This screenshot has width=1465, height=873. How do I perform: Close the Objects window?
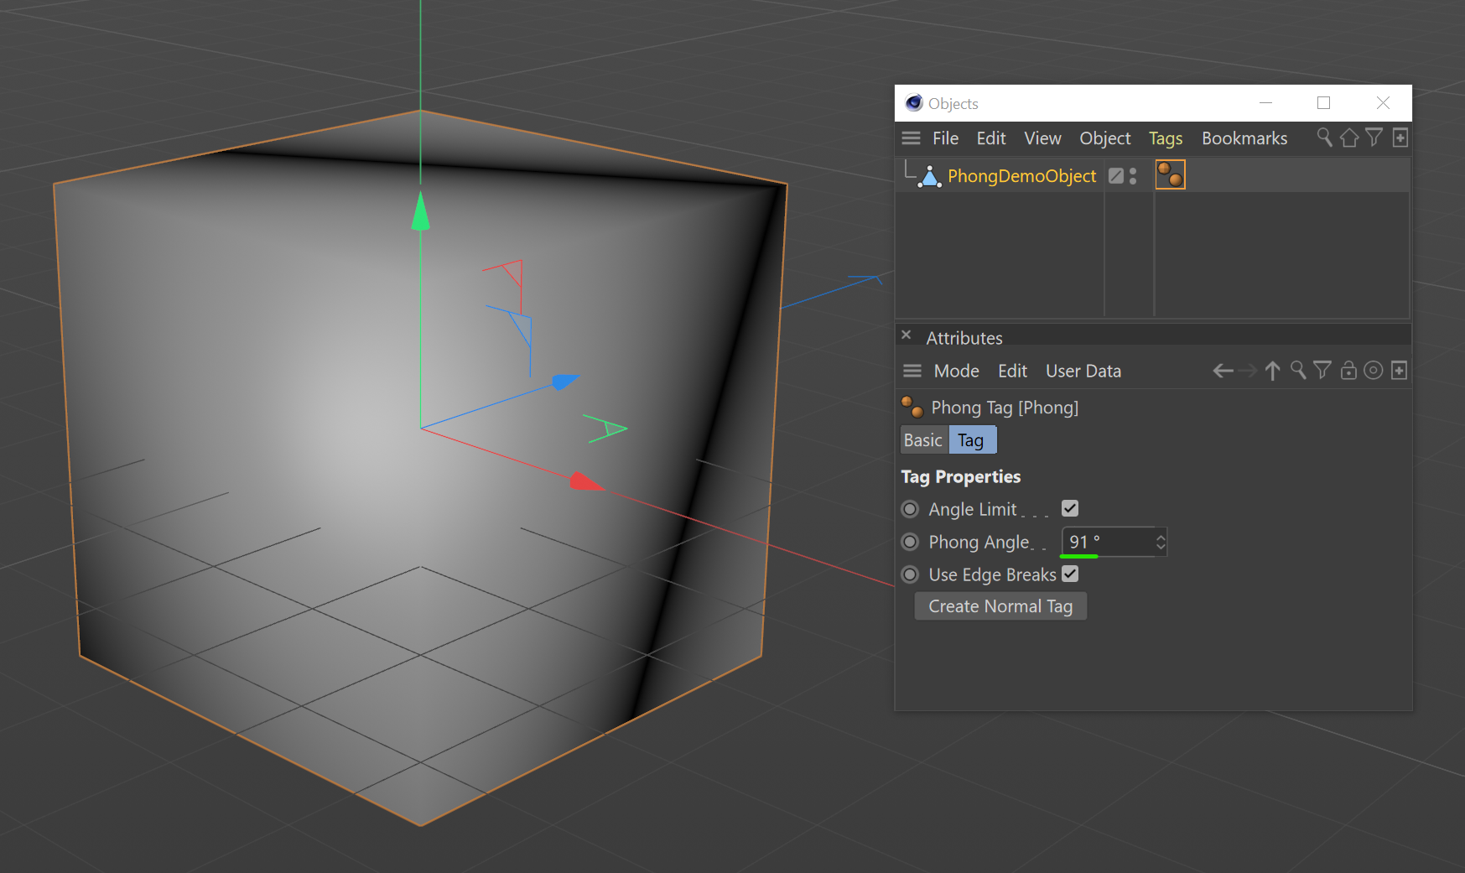(1383, 102)
